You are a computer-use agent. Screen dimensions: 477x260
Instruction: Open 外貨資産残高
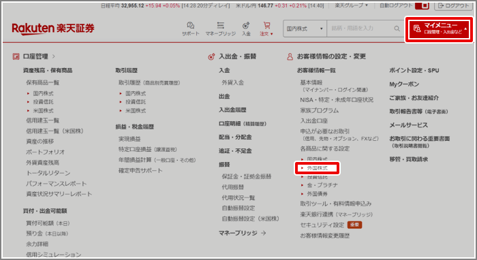(x=42, y=163)
